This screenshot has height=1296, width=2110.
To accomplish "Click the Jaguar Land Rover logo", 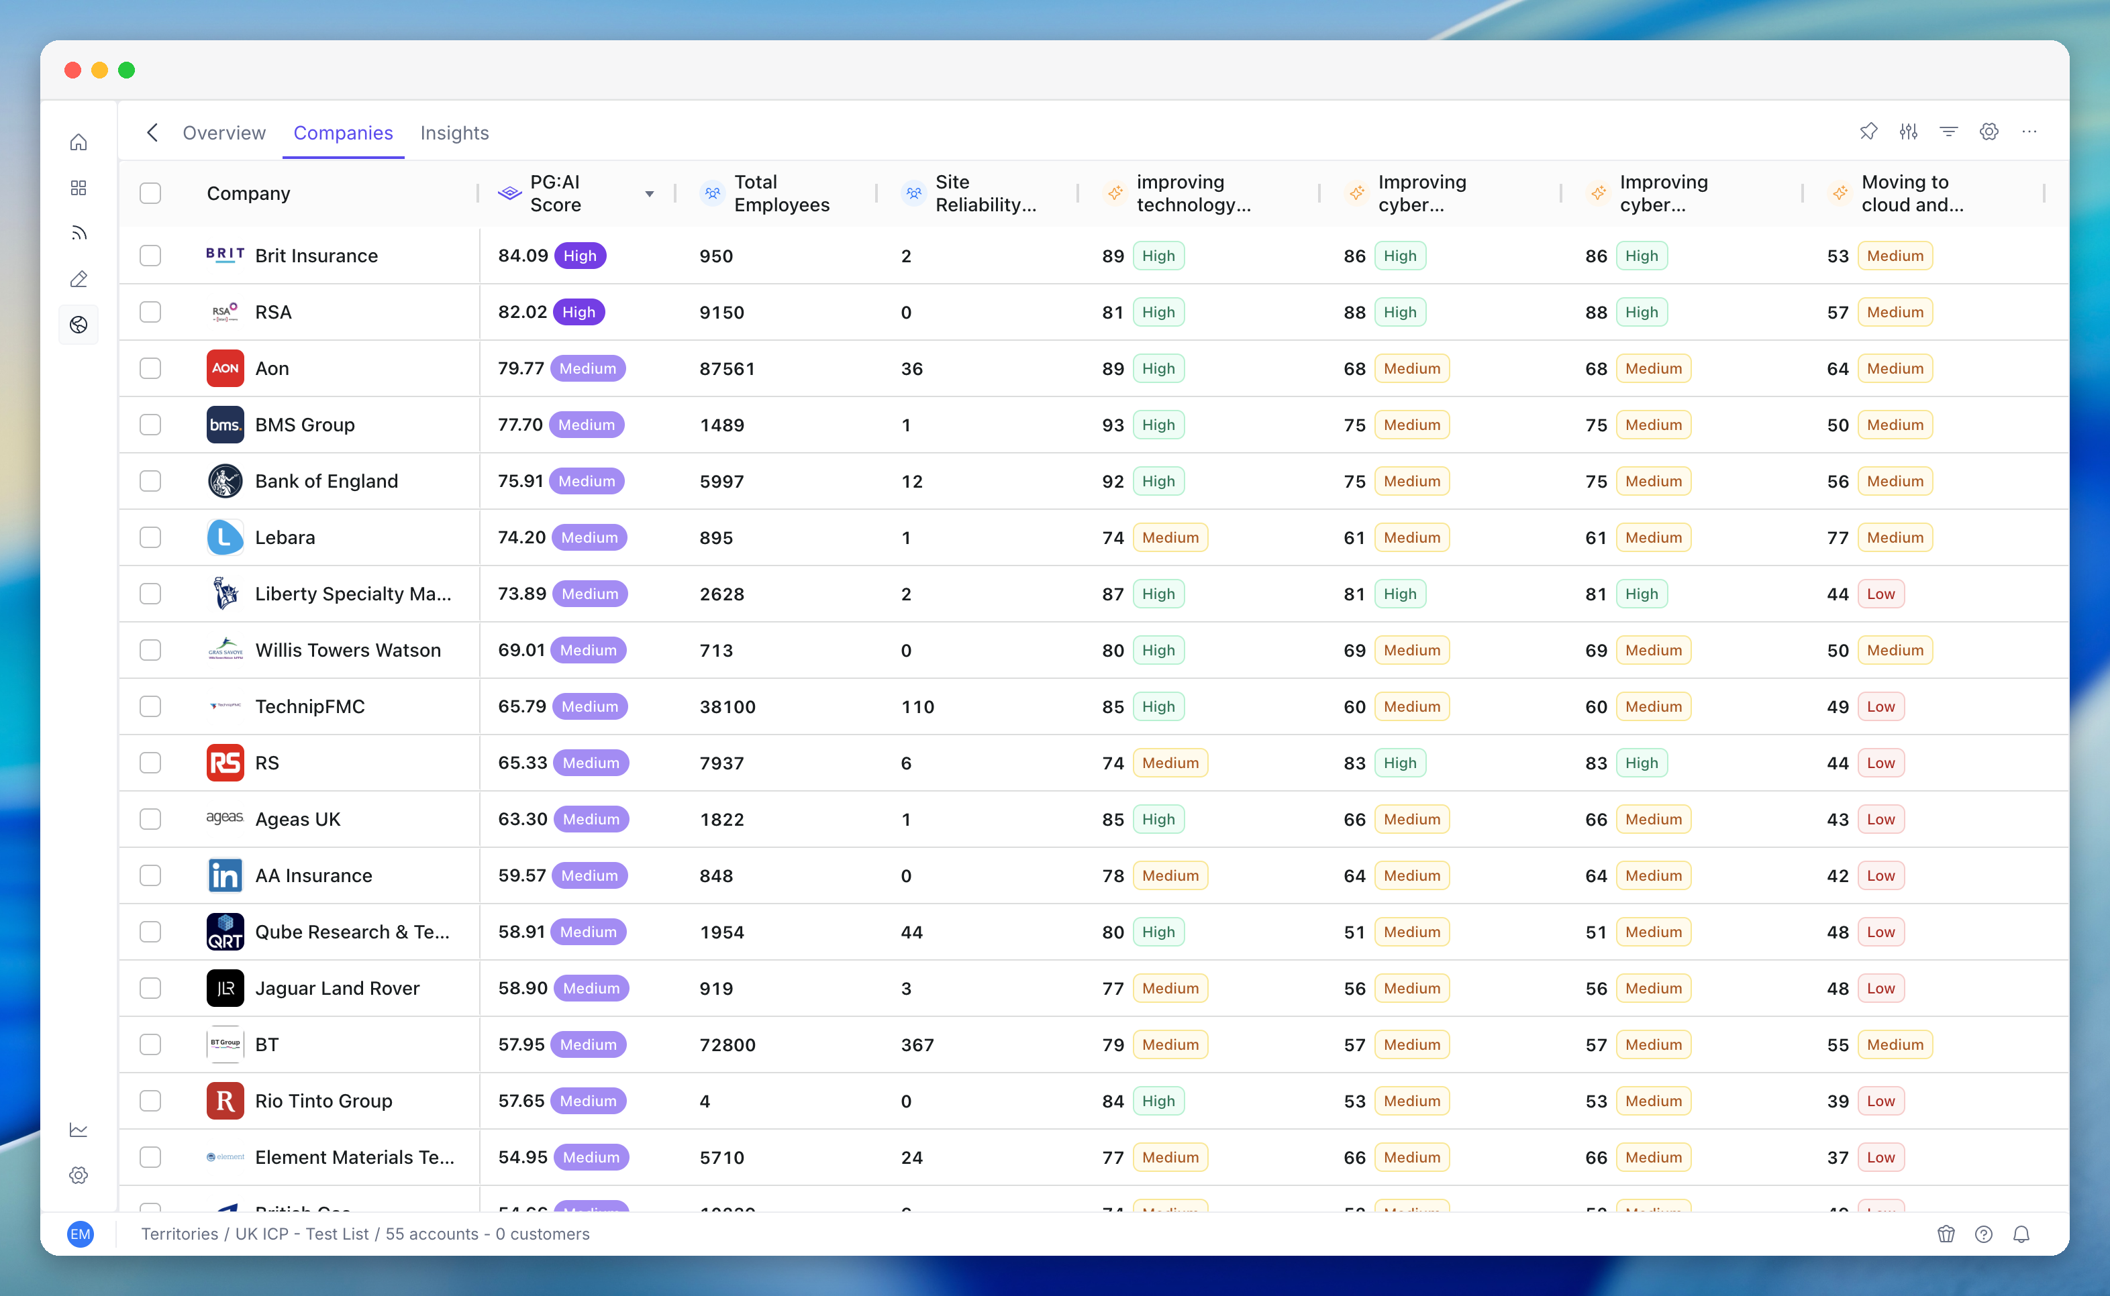I will click(225, 988).
